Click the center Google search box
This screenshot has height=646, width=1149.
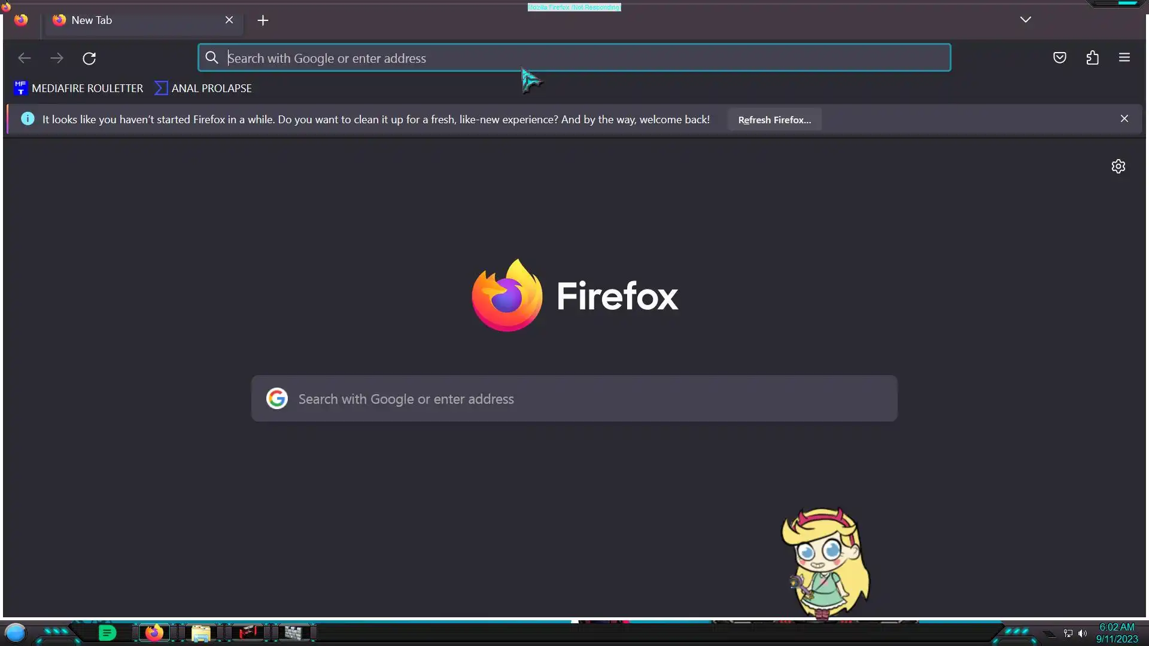coord(574,399)
